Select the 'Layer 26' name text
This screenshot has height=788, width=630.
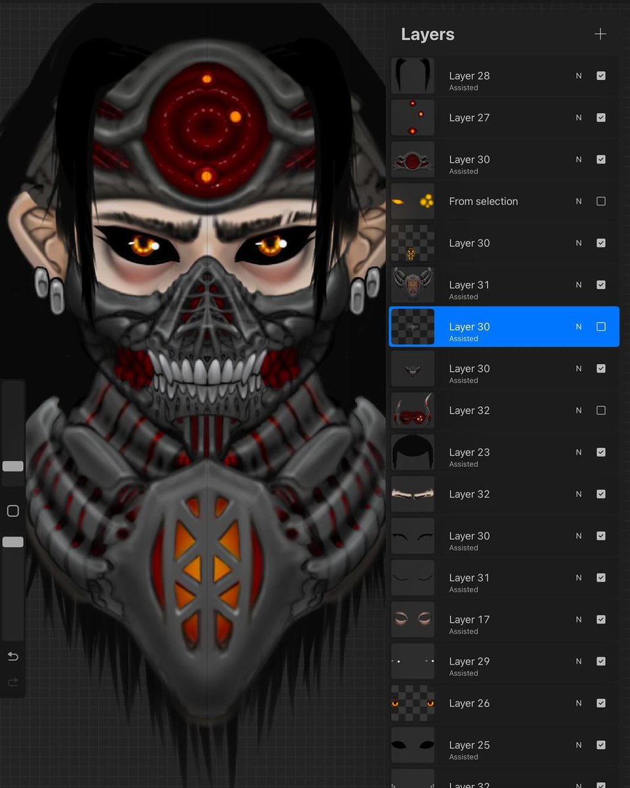tap(469, 703)
